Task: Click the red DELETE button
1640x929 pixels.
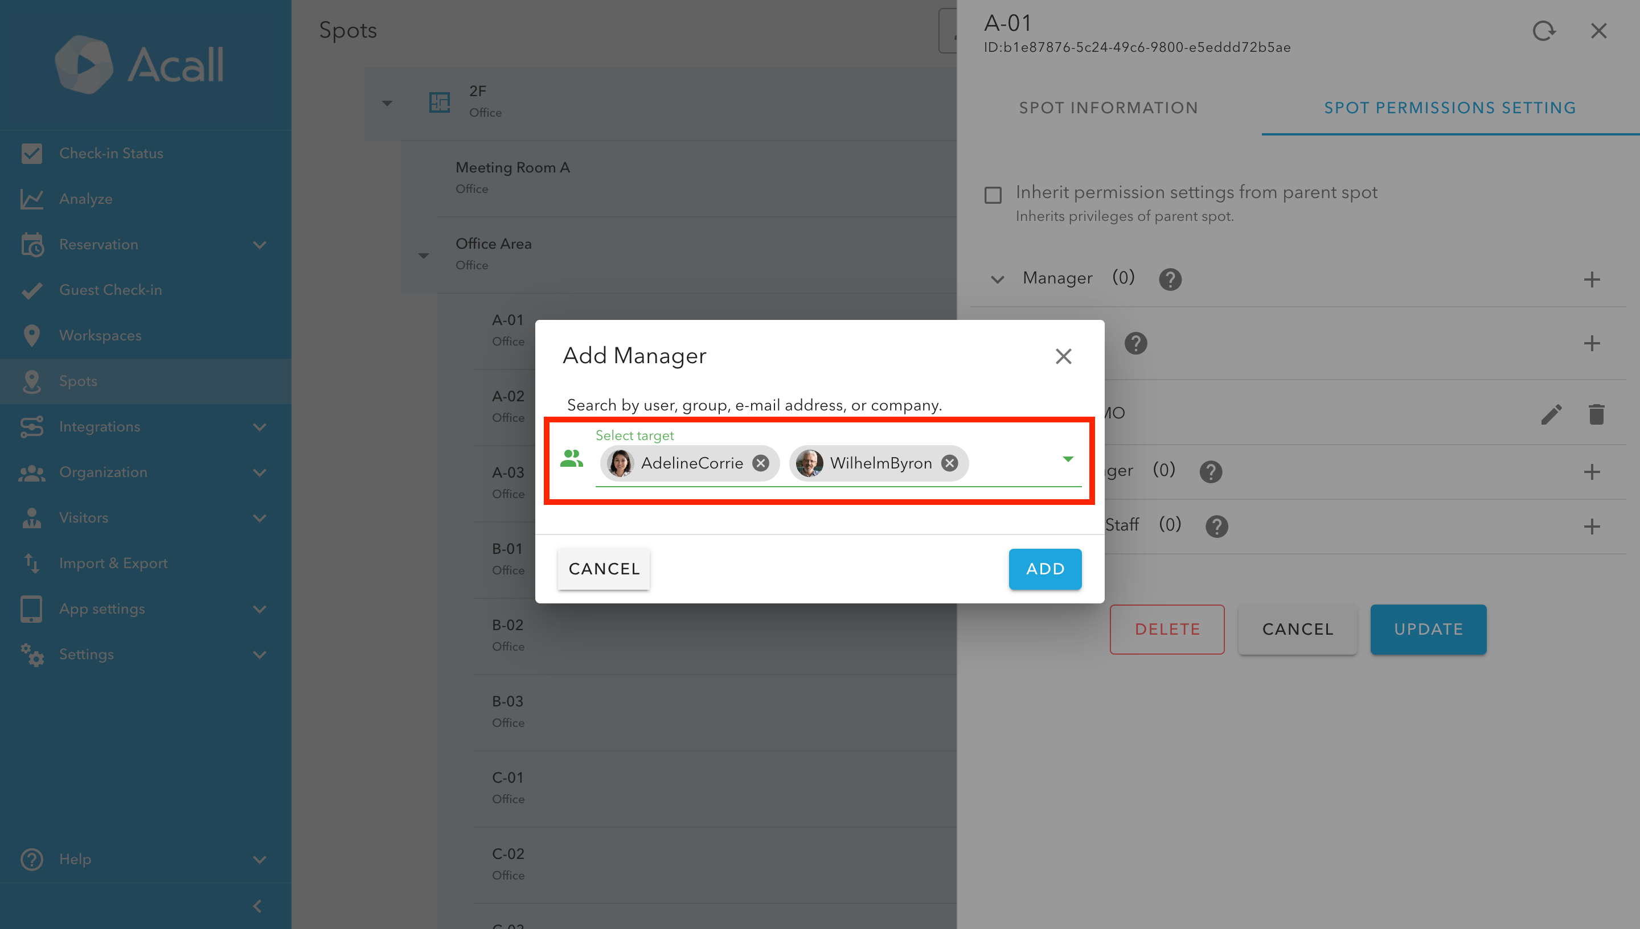Action: click(x=1166, y=629)
